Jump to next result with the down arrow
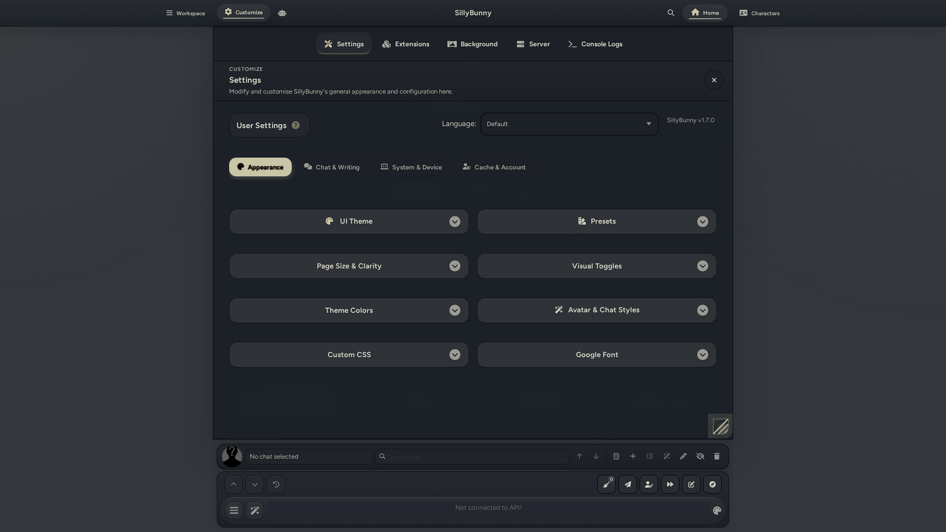The image size is (946, 532). 596,457
